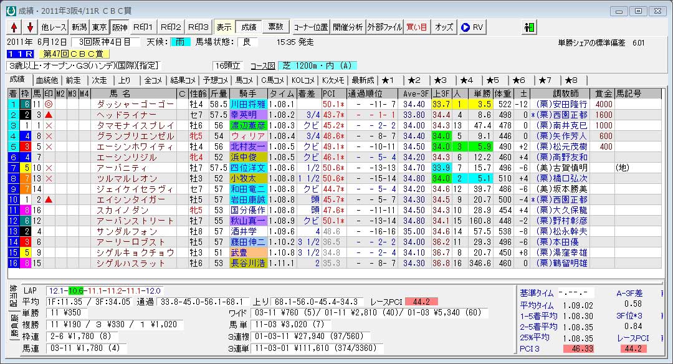The image size is (673, 364).
Task: Open the ★1 marker tab
Action: (x=388, y=80)
